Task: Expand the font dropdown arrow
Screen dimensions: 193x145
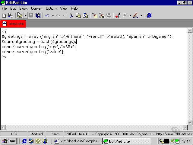Action: (130, 15)
